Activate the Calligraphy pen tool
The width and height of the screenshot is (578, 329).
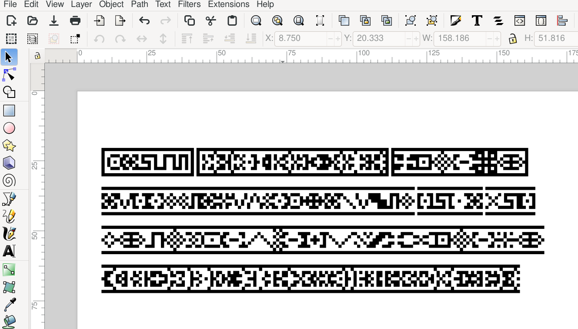pyautogui.click(x=9, y=234)
